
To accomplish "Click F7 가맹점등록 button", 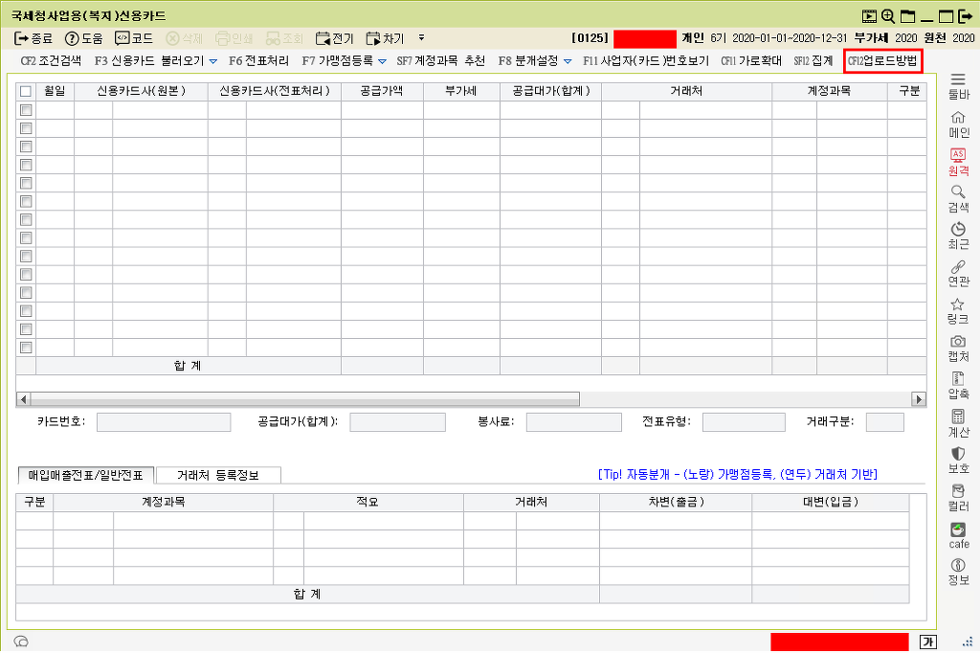I will [x=337, y=60].
